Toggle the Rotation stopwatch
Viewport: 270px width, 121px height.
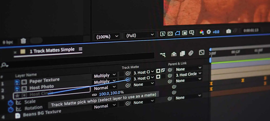(x=11, y=109)
